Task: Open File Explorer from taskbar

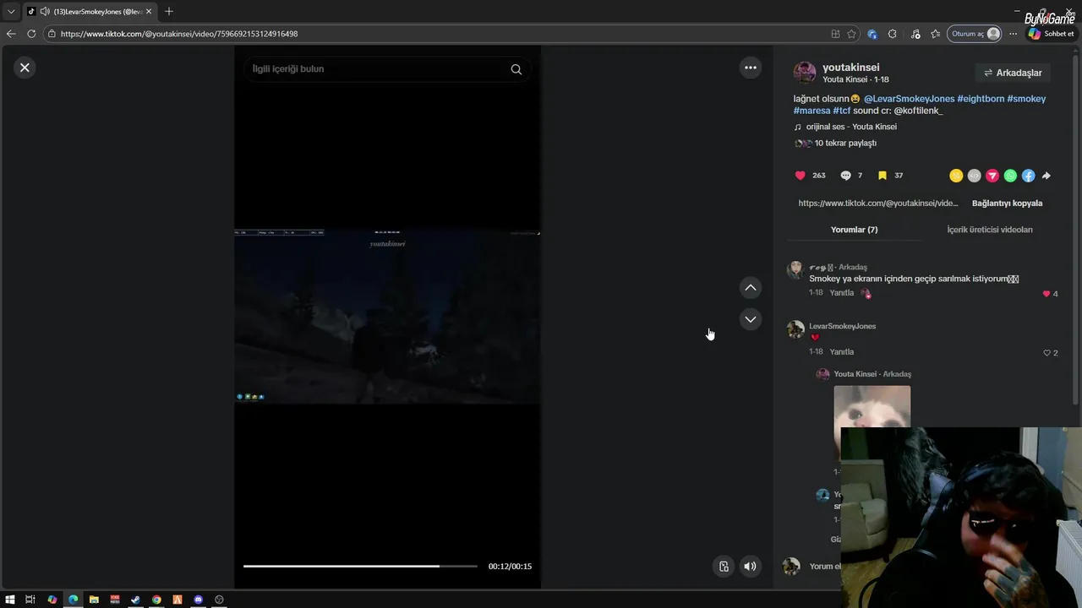Action: tap(94, 600)
